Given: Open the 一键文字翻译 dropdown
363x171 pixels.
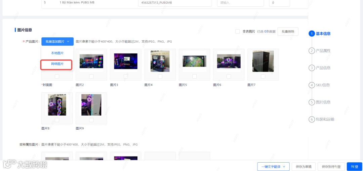Looking at the screenshot, I should coord(273,167).
